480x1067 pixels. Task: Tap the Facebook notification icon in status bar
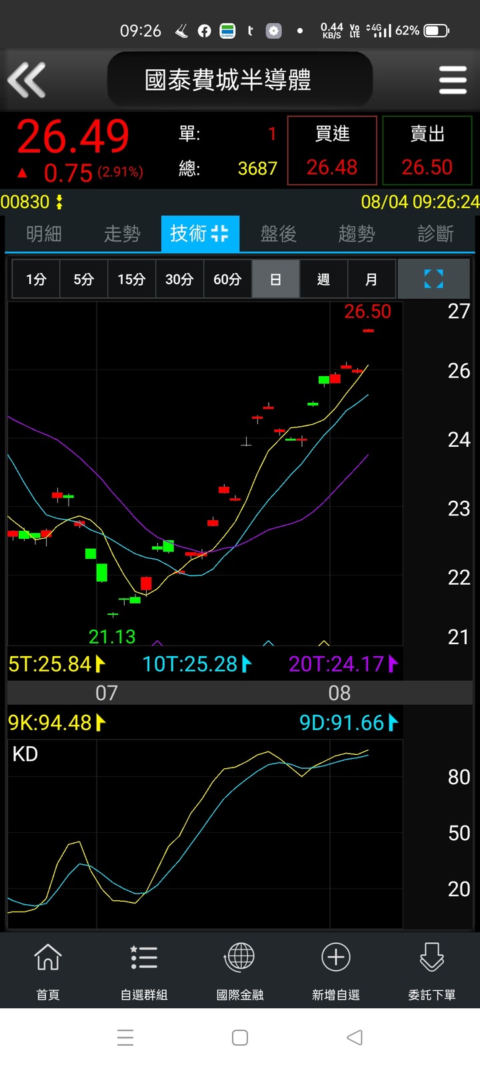(x=205, y=31)
